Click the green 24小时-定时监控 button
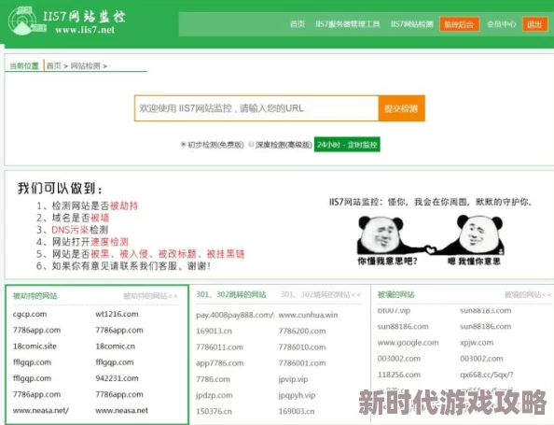The height and width of the screenshot is (425, 554). tap(347, 145)
